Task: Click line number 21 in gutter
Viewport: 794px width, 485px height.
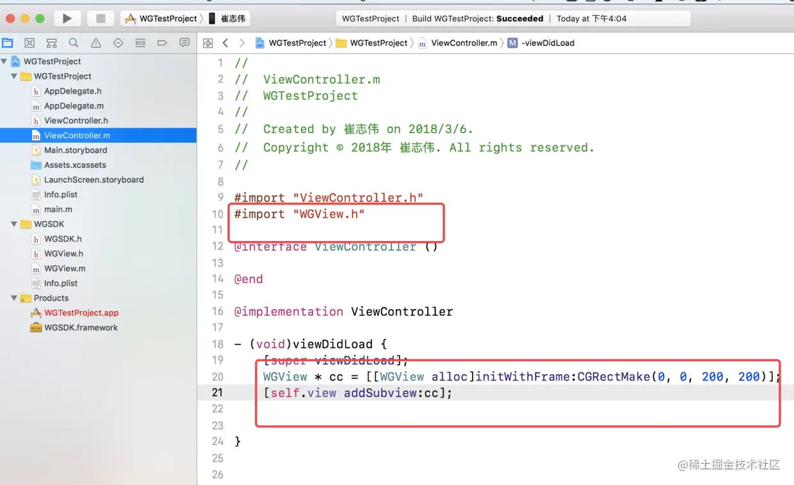Action: (x=217, y=393)
